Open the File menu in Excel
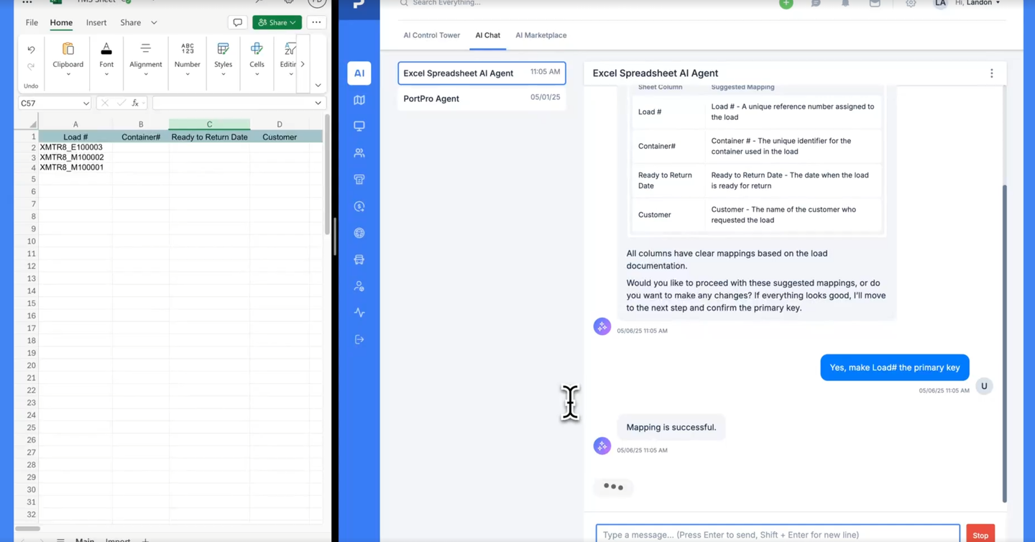 coord(32,22)
